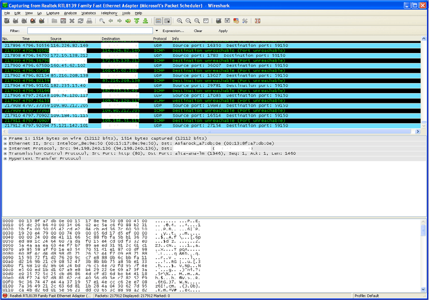Screen dimensions: 429x300
Task: Click inside the Filter text field
Action: click(90, 31)
